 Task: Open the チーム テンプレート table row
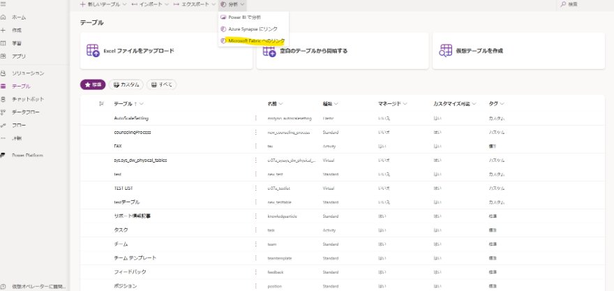click(343, 258)
